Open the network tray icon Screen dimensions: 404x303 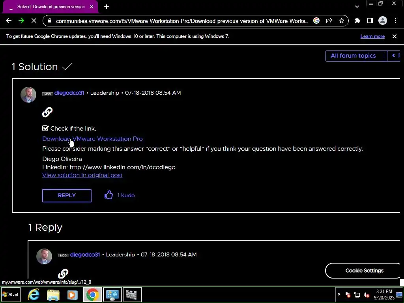point(357,294)
